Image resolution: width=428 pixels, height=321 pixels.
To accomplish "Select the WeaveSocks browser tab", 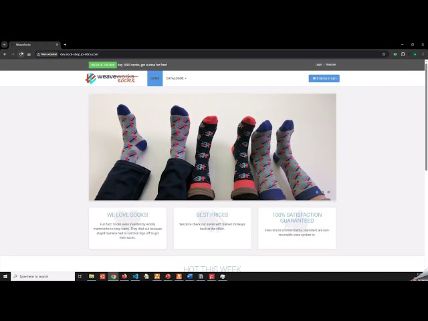I will point(35,45).
